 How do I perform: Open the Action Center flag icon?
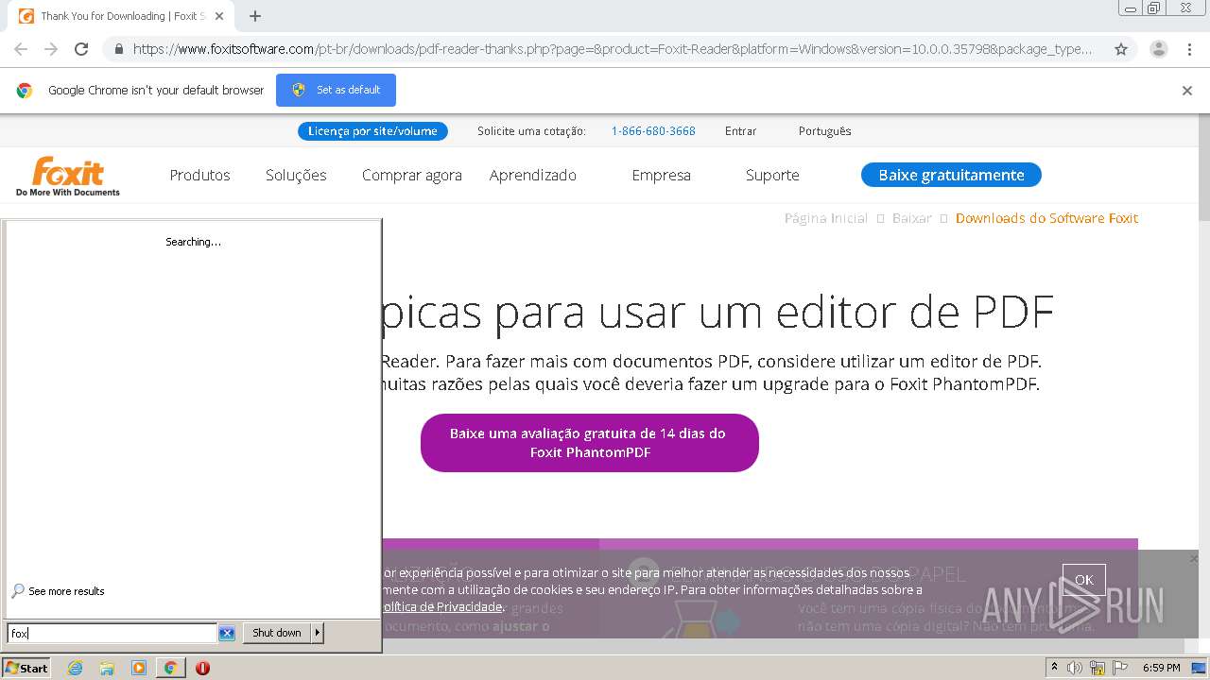coord(1120,668)
